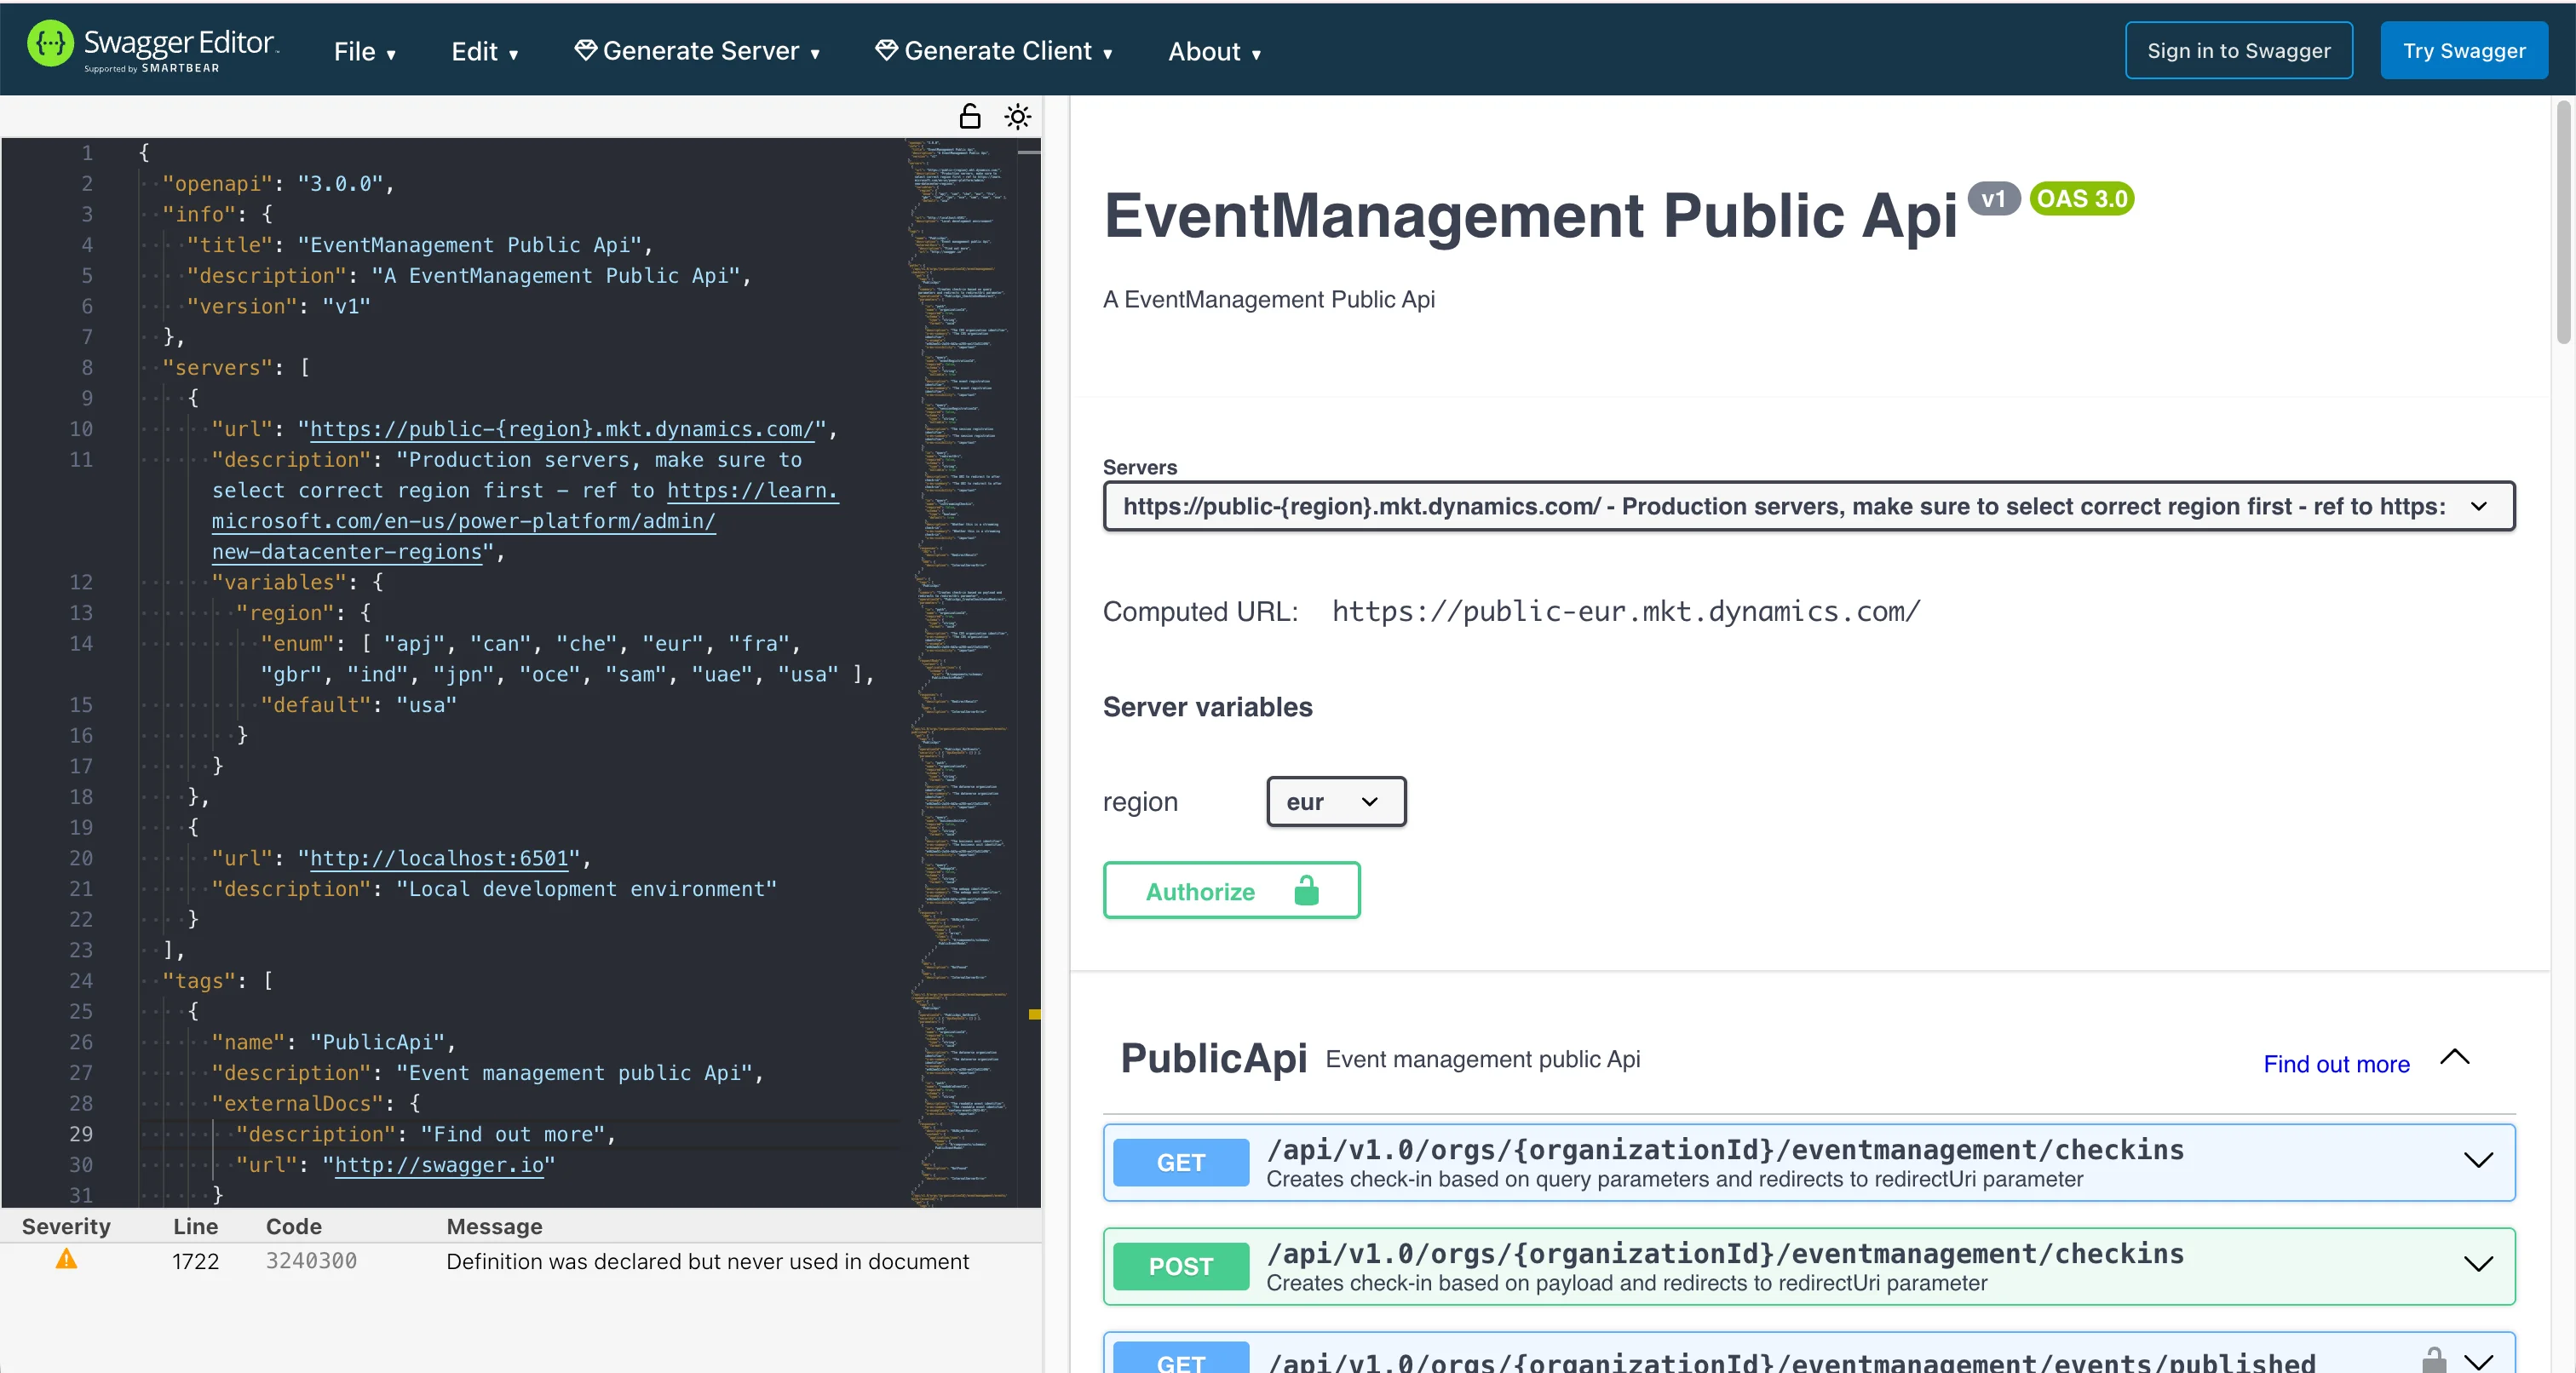The height and width of the screenshot is (1373, 2576).
Task: Open the Servers dropdown list
Action: click(x=1808, y=506)
